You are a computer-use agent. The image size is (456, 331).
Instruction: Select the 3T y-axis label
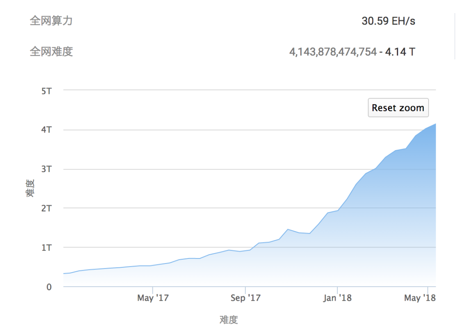[46, 169]
